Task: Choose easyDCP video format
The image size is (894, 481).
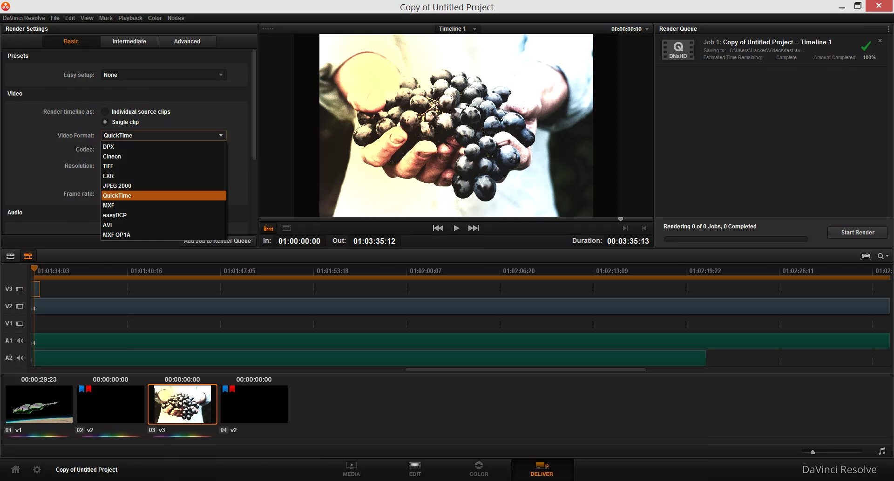Action: pyautogui.click(x=164, y=215)
